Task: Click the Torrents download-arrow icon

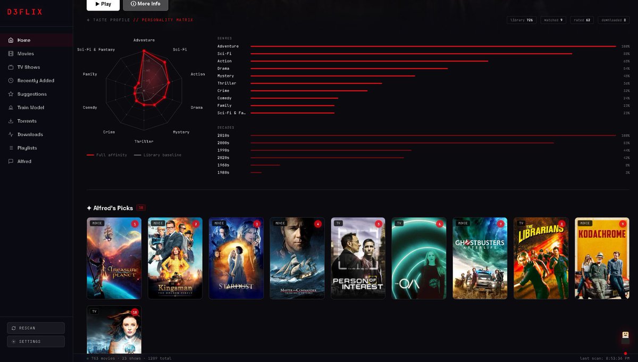Action: (x=11, y=121)
